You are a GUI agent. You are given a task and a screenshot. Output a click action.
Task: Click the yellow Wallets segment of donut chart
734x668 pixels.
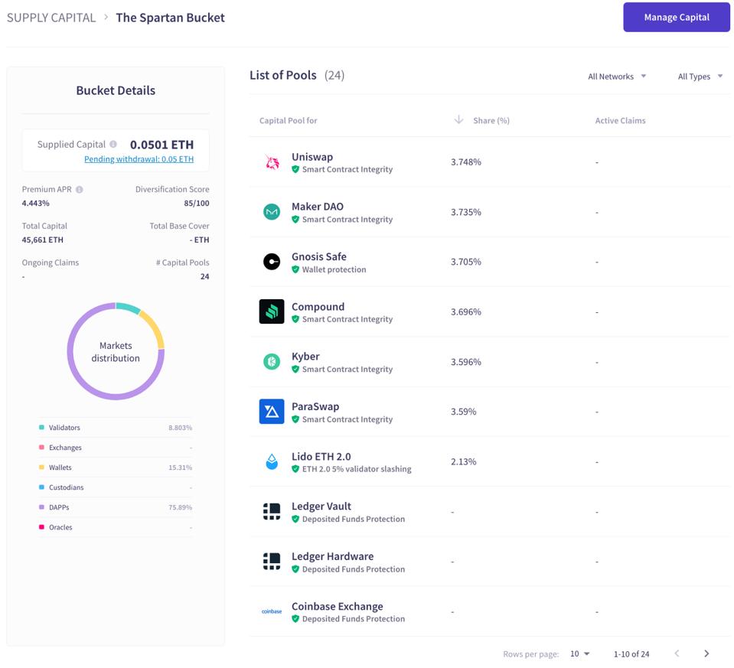154,327
